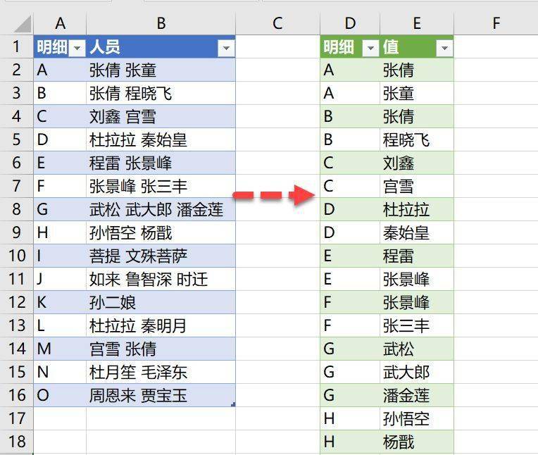Select cell 杜月笙 毛泽东 in row 15
The height and width of the screenshot is (455, 538).
pyautogui.click(x=161, y=372)
